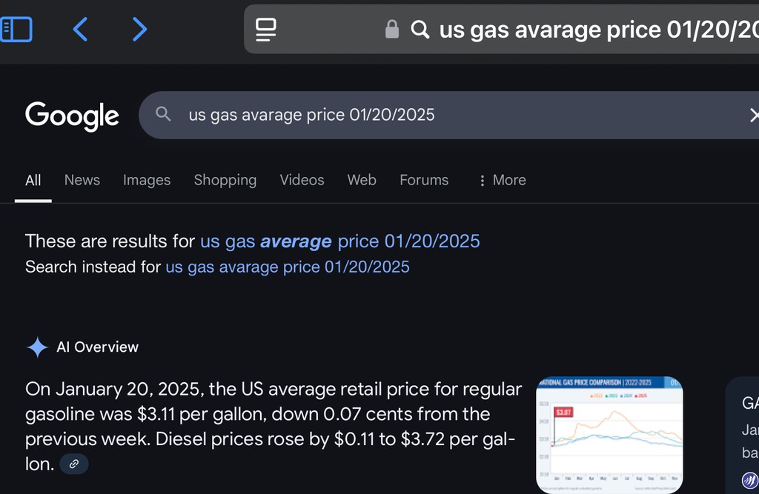Clear the Google search box with X
The height and width of the screenshot is (494, 759).
[x=753, y=115]
